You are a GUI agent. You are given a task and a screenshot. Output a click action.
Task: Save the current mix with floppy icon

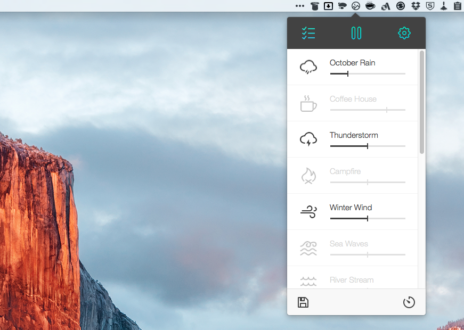pyautogui.click(x=303, y=302)
